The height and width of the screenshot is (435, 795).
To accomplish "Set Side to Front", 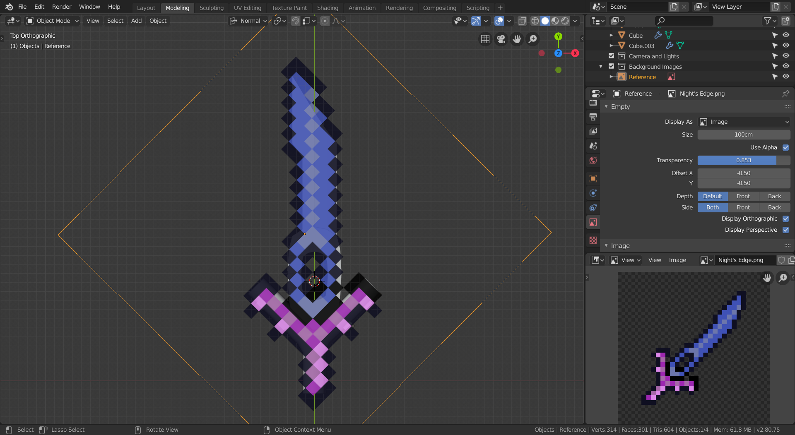I will point(743,208).
